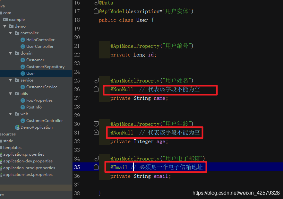Click the 'id' field on line 22

pos(151,55)
